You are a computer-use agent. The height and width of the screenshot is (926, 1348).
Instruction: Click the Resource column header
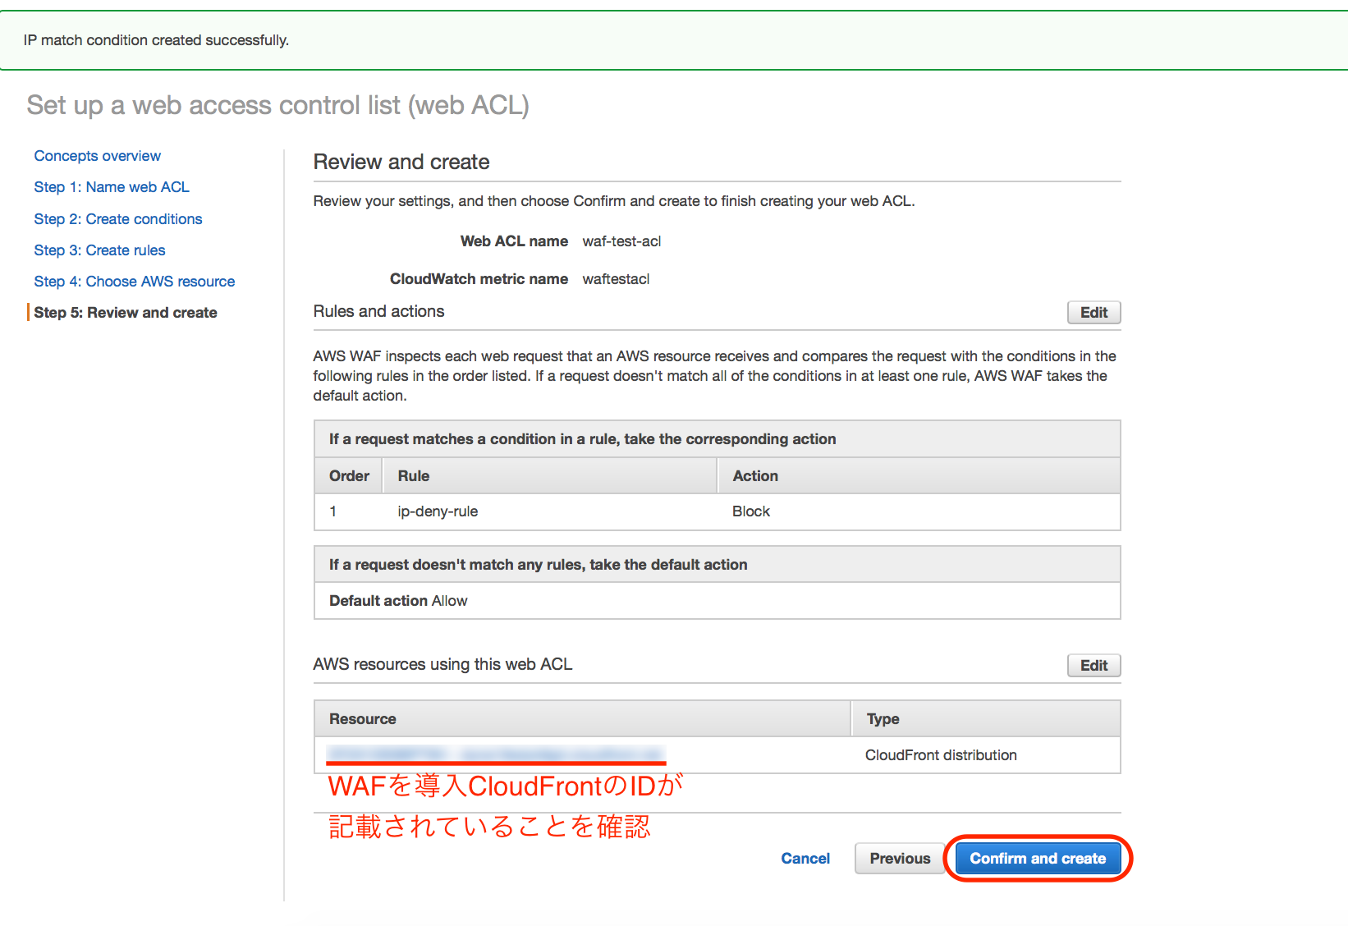361,718
